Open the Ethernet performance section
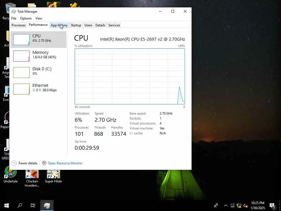 pyautogui.click(x=38, y=89)
